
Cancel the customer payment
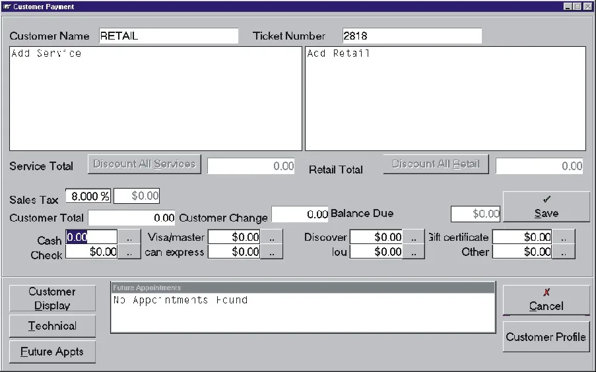click(546, 300)
